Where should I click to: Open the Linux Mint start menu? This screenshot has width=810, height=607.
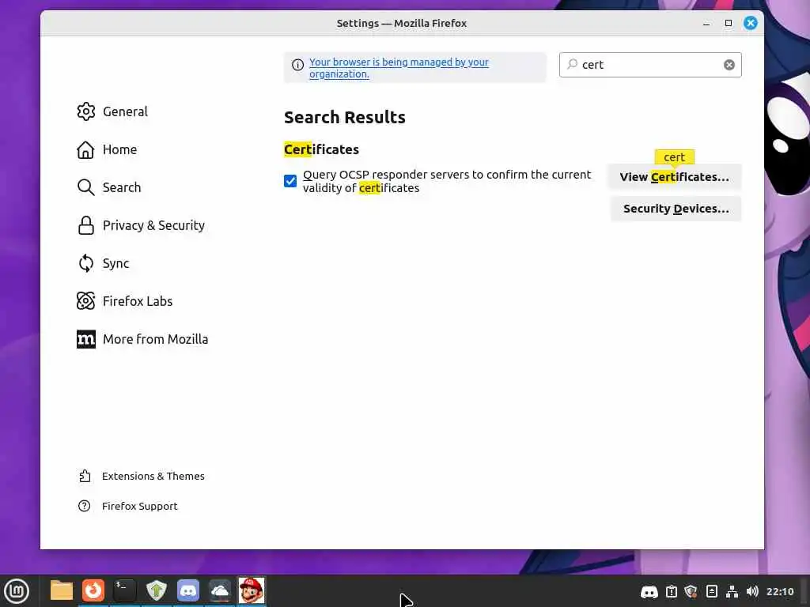(x=17, y=590)
